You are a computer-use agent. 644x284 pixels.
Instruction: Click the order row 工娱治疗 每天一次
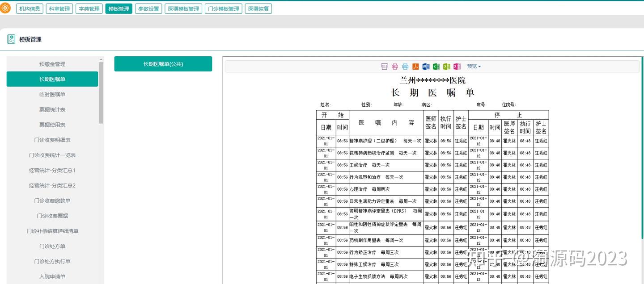coord(386,165)
